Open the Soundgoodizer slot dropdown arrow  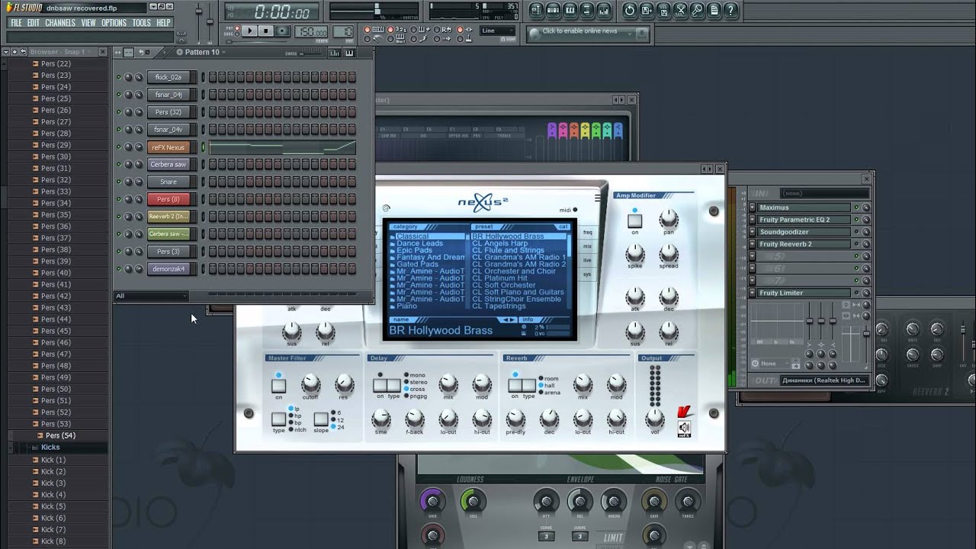tap(753, 232)
